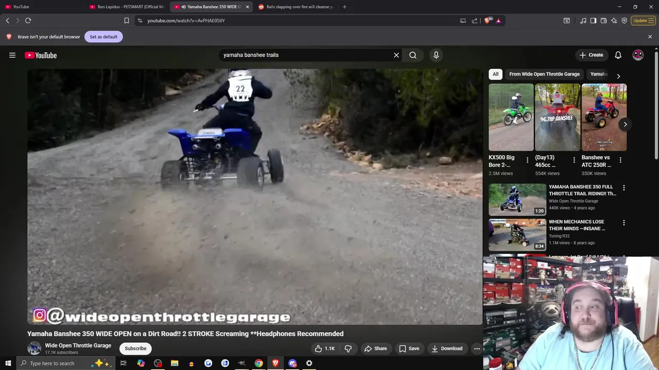Viewport: 659px width, 370px height.
Task: Open options for YAMAHA BANSHEE 350 FULL THROTTLE video
Action: (x=624, y=188)
